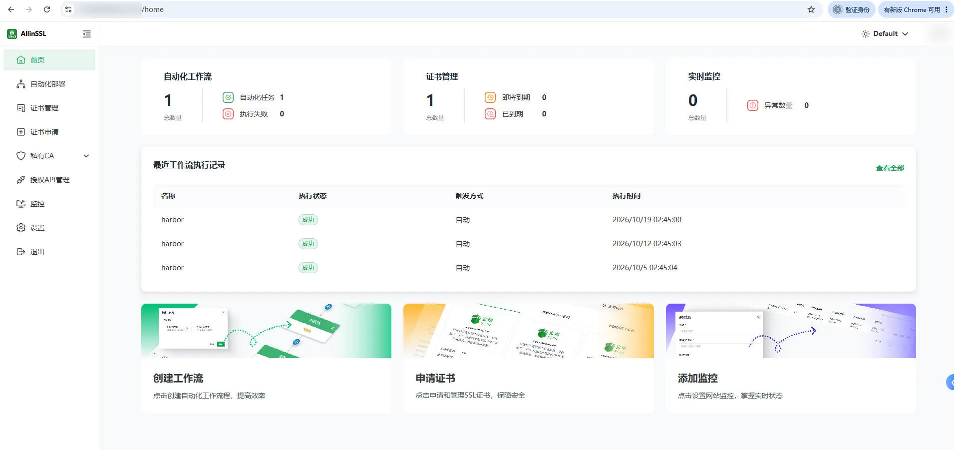
Task: Click 查看全部 to view all records
Action: 890,168
